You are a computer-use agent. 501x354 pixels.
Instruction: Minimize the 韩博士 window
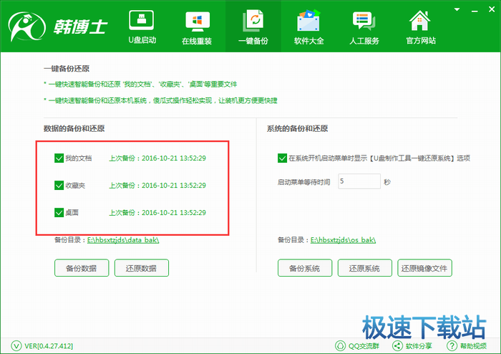475,10
